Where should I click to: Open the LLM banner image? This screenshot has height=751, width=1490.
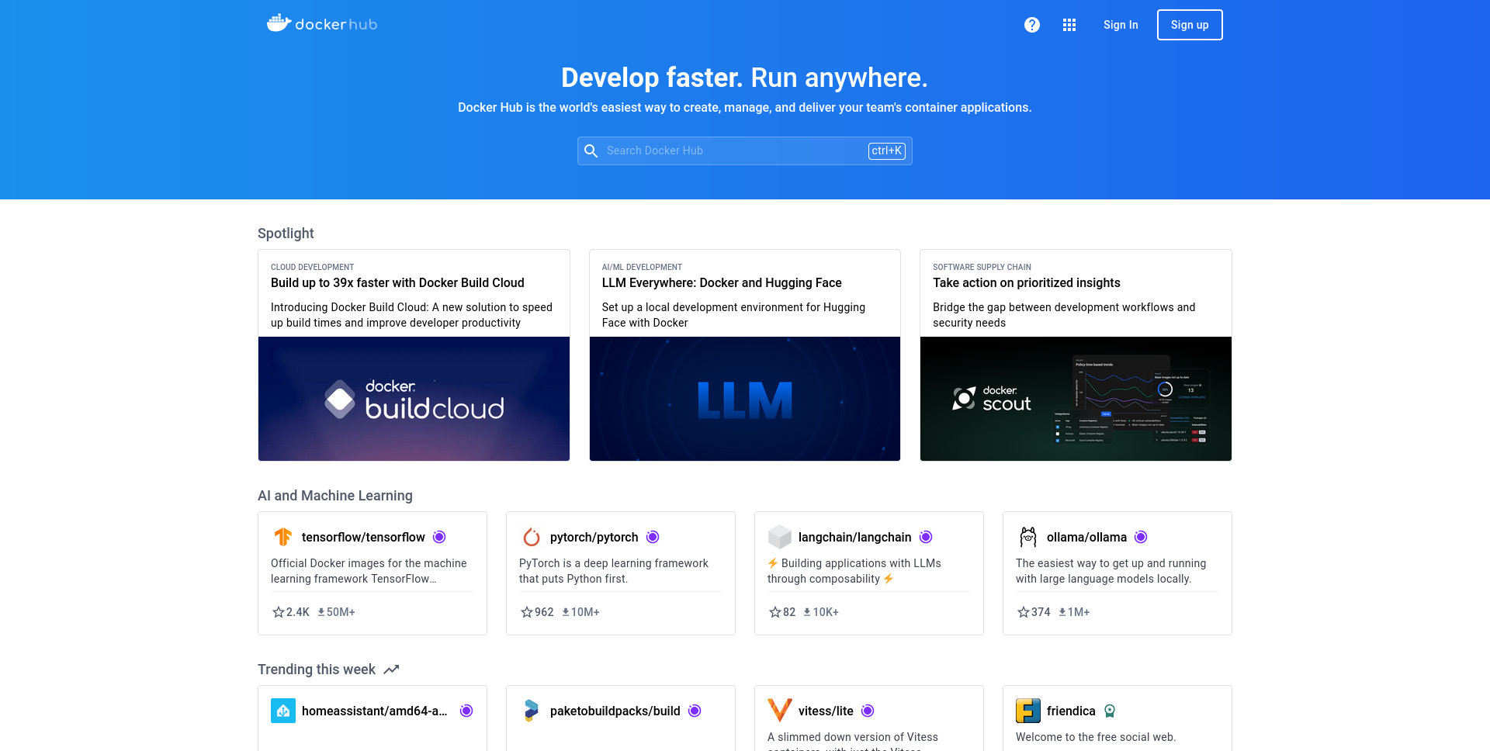745,399
